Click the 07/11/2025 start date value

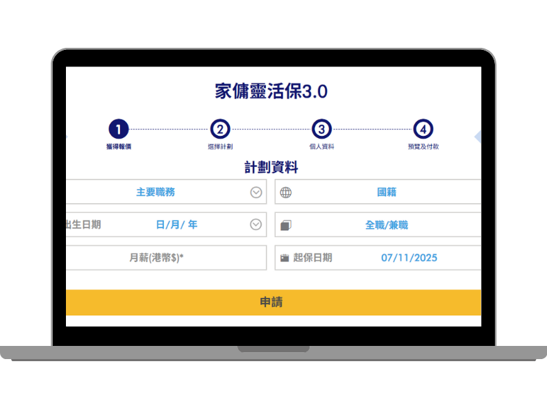point(409,258)
